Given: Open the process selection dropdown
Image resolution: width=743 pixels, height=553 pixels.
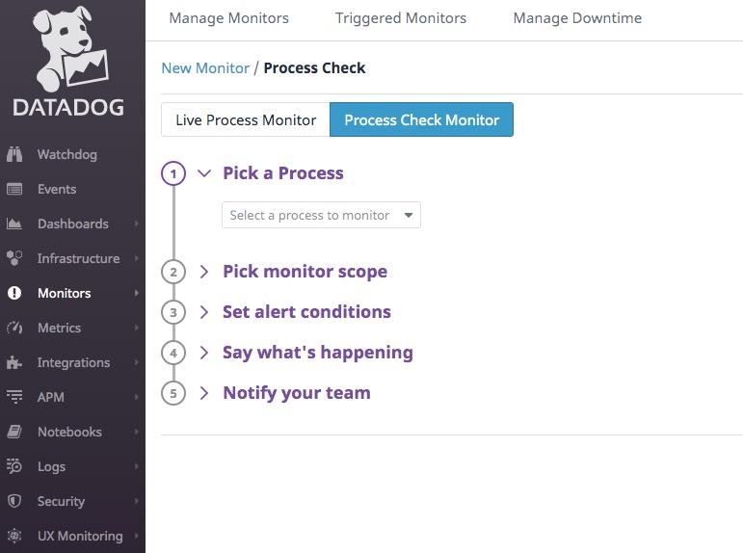Looking at the screenshot, I should [321, 215].
